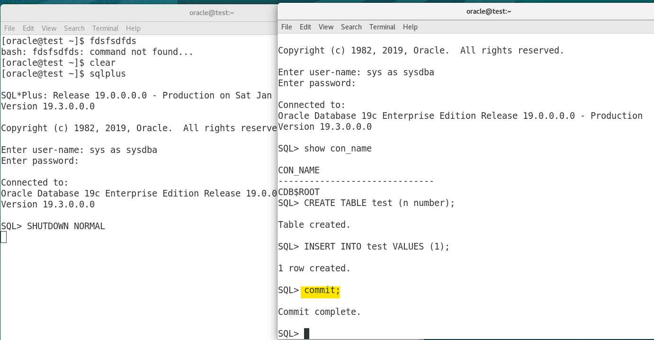654x340 pixels.
Task: Click 'bash: fdsfsdfds: command not found...' line
Action: point(97,52)
